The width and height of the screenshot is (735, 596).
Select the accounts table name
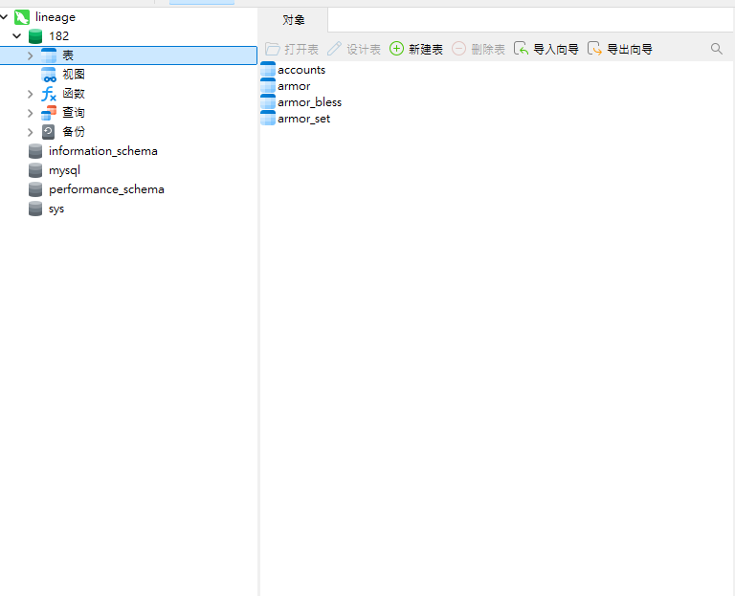point(301,70)
